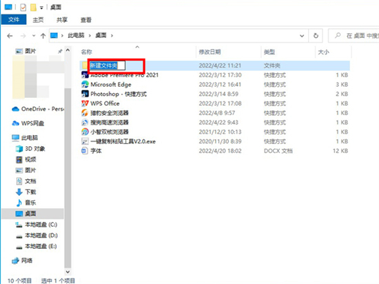The image size is (379, 284).
Task: Expand the address bar history dropdown
Action: coord(302,36)
